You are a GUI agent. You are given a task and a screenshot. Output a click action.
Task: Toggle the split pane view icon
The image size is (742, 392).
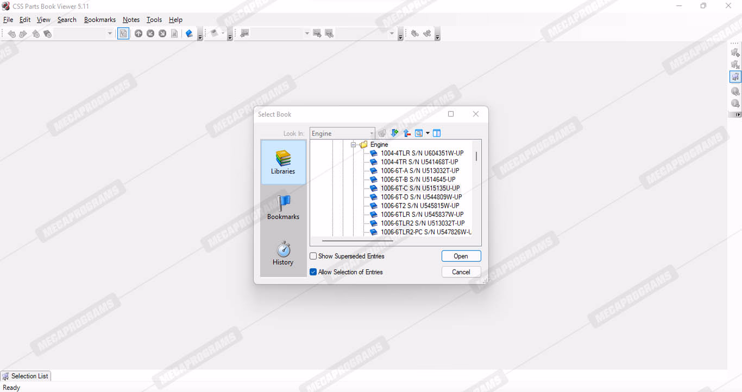coord(437,133)
